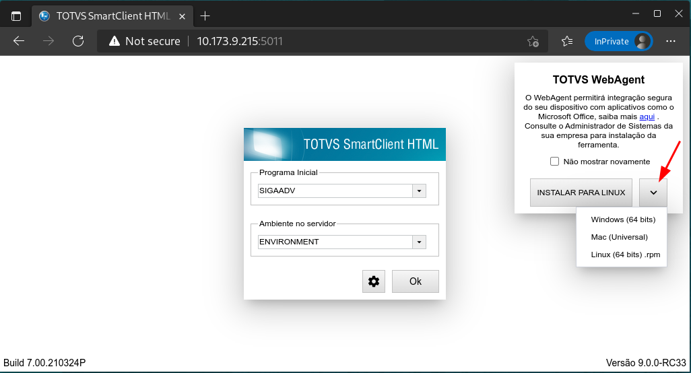Open browser settings ellipsis menu
The width and height of the screenshot is (691, 373).
tap(670, 41)
